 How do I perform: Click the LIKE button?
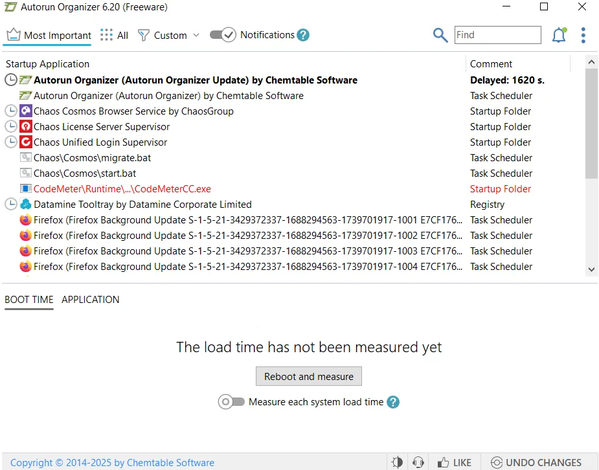click(x=455, y=462)
